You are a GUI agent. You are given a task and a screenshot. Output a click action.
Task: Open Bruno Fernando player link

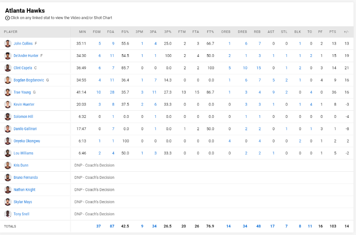click(x=26, y=178)
